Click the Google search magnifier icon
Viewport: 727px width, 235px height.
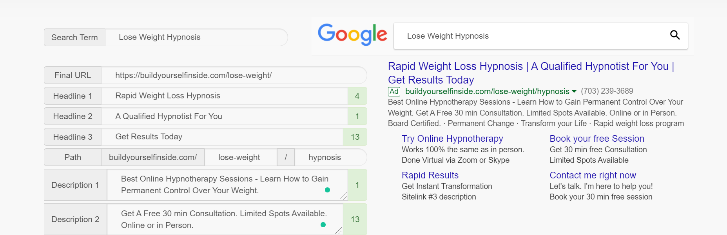click(x=674, y=35)
